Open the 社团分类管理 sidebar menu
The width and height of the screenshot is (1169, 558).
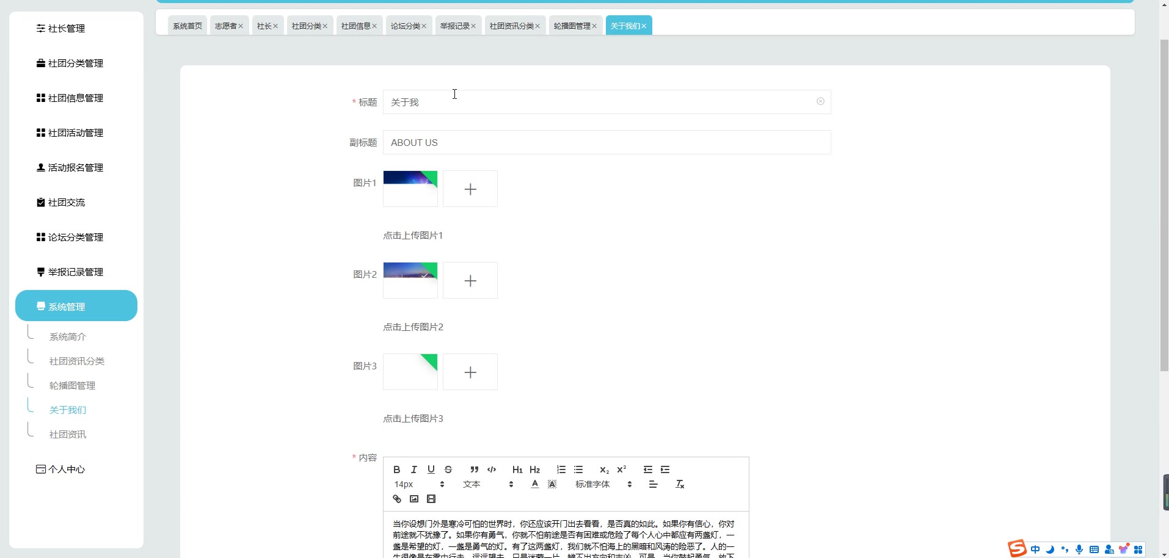pyautogui.click(x=76, y=63)
